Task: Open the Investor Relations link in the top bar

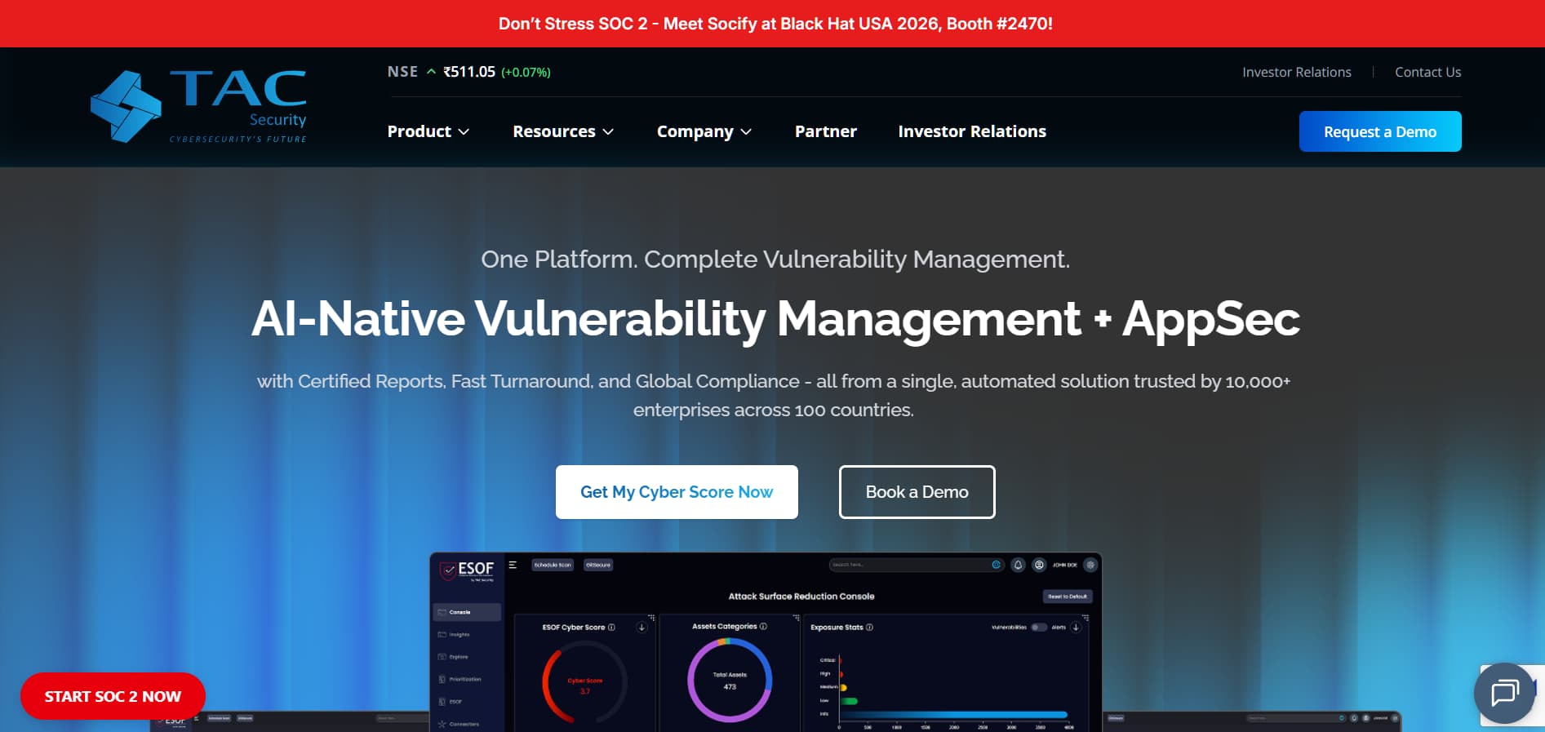Action: [x=1297, y=72]
